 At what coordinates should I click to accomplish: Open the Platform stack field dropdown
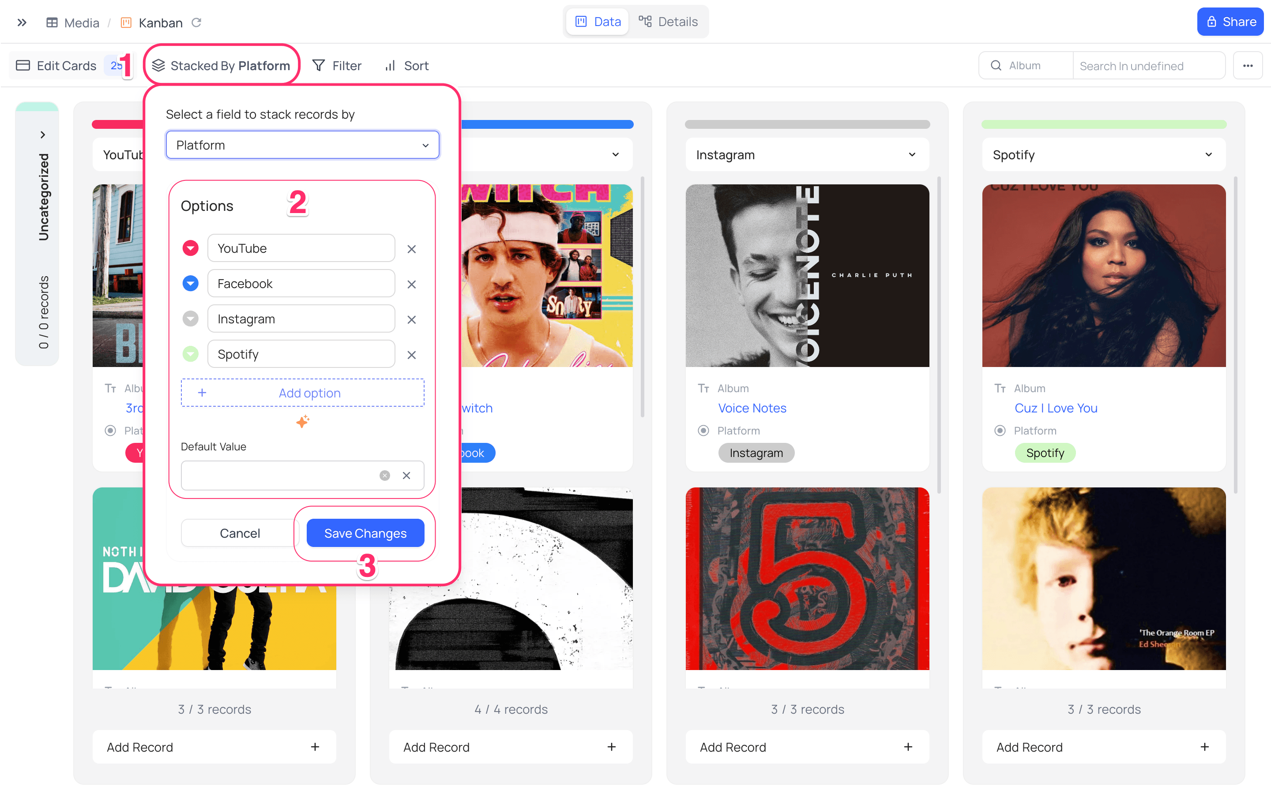click(302, 145)
